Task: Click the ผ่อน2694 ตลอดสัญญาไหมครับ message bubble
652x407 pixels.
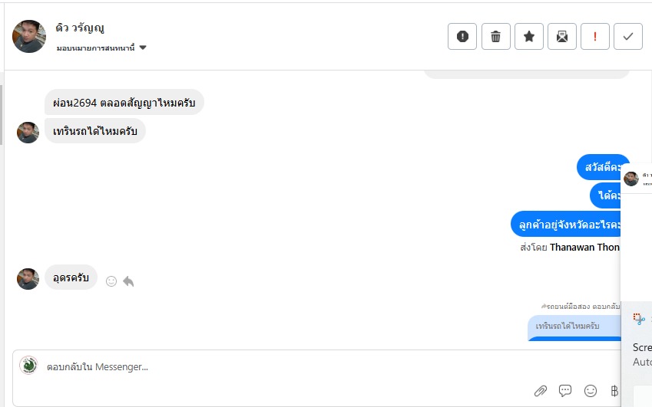Action: [124, 103]
